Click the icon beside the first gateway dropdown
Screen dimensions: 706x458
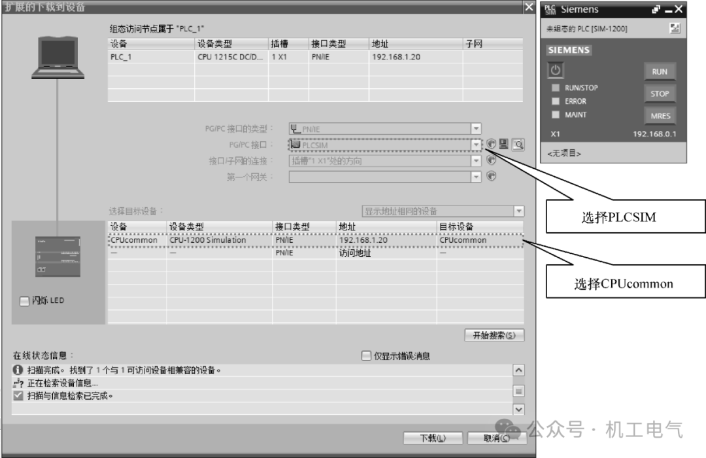point(491,176)
